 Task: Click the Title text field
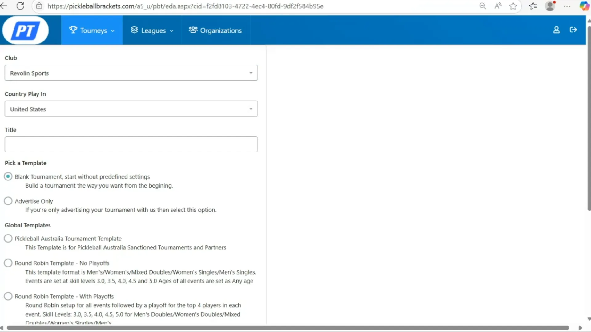tap(131, 144)
